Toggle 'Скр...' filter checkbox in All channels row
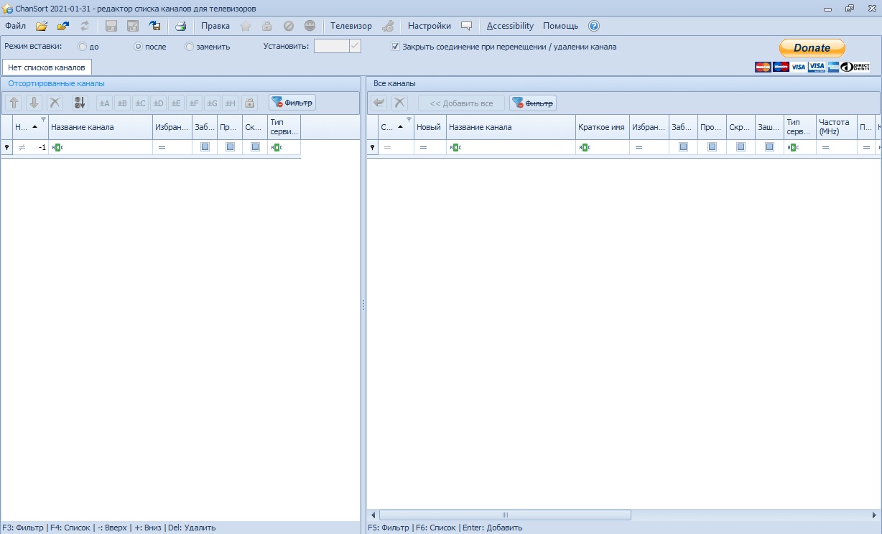 [741, 146]
